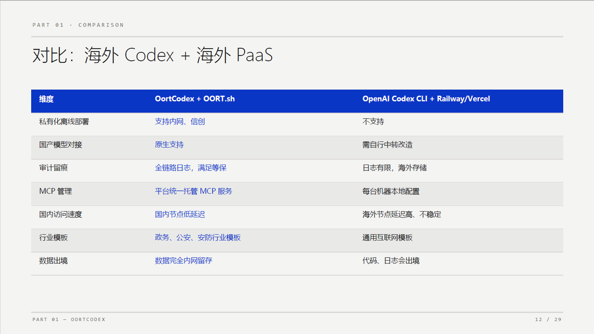
Task: Select the '私有化离线部署' row label
Action: click(64, 121)
